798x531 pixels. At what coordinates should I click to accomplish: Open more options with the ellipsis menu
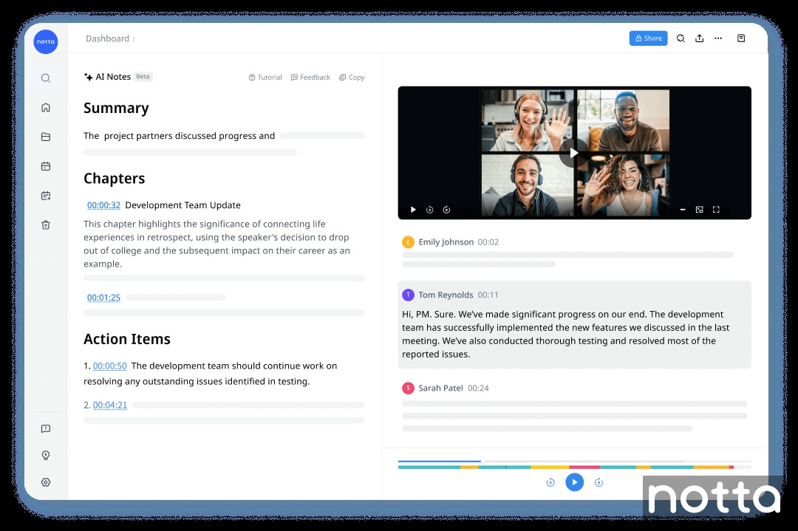click(717, 38)
